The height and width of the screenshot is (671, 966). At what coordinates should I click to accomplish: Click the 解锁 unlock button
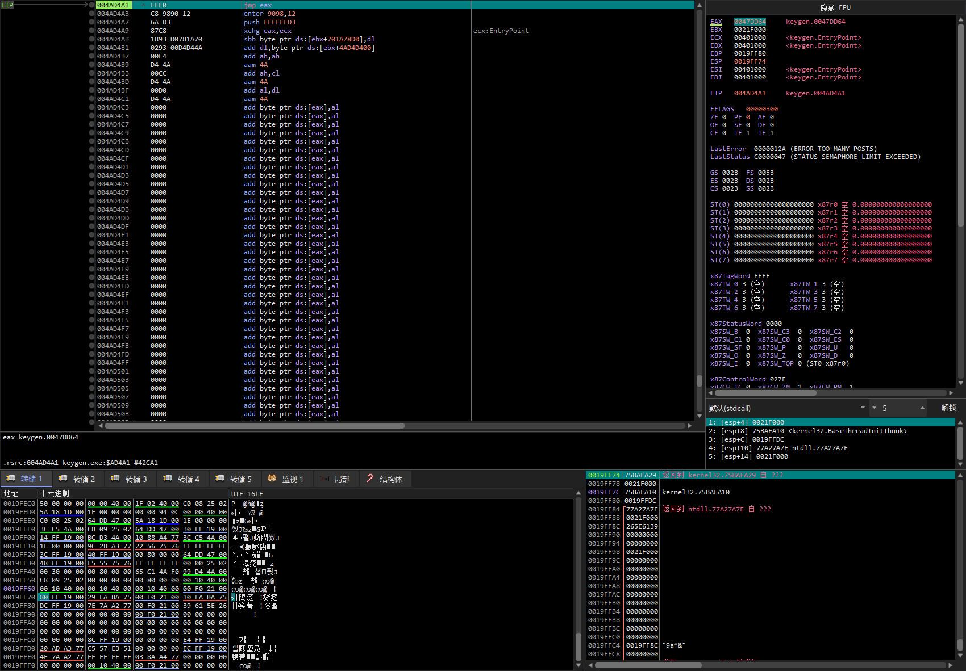point(948,408)
